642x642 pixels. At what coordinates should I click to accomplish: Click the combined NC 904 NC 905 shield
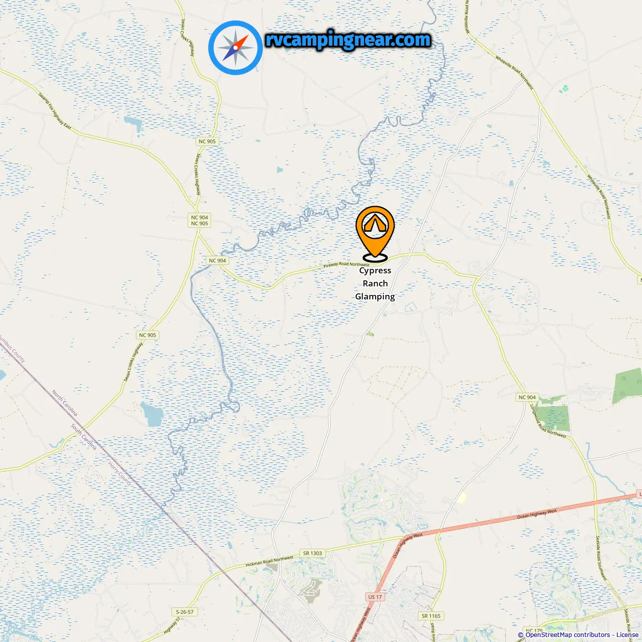tap(200, 221)
